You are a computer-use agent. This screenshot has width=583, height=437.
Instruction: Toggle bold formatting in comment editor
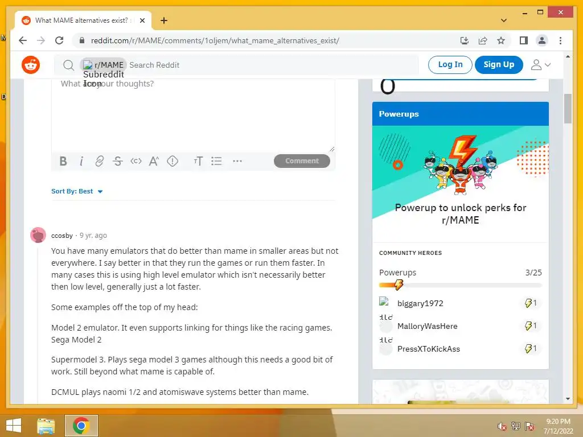(63, 161)
